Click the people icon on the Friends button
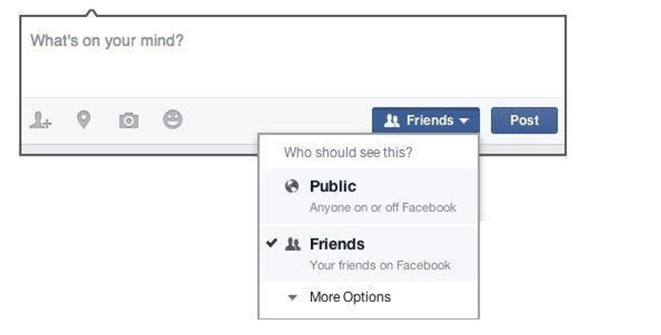661x335 pixels. [x=392, y=121]
